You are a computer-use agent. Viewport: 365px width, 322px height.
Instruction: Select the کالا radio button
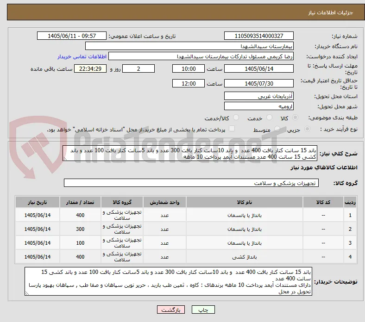pyautogui.click(x=295, y=118)
